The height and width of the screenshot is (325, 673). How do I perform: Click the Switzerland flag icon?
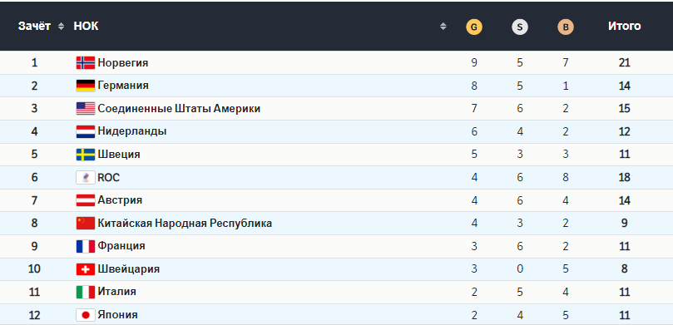pos(86,269)
